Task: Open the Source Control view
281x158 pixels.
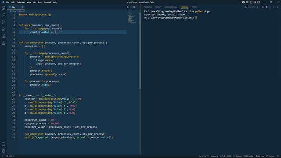Action: [4, 22]
